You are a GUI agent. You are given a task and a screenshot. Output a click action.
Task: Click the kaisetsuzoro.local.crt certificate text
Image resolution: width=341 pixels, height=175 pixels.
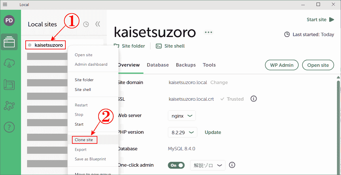pos(191,99)
